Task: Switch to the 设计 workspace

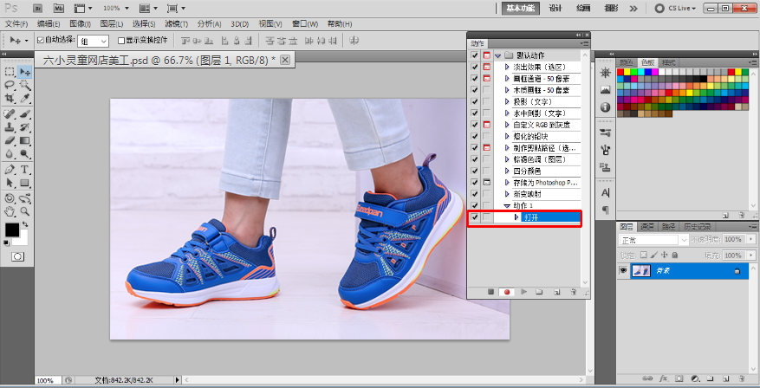Action: click(x=555, y=8)
